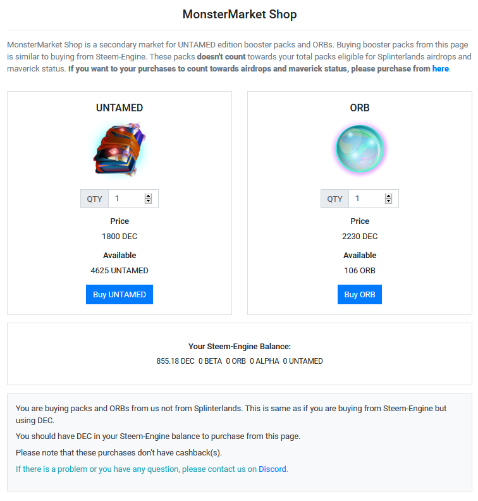The image size is (478, 501).
Task: Click the 106 ORB available count
Action: point(360,271)
